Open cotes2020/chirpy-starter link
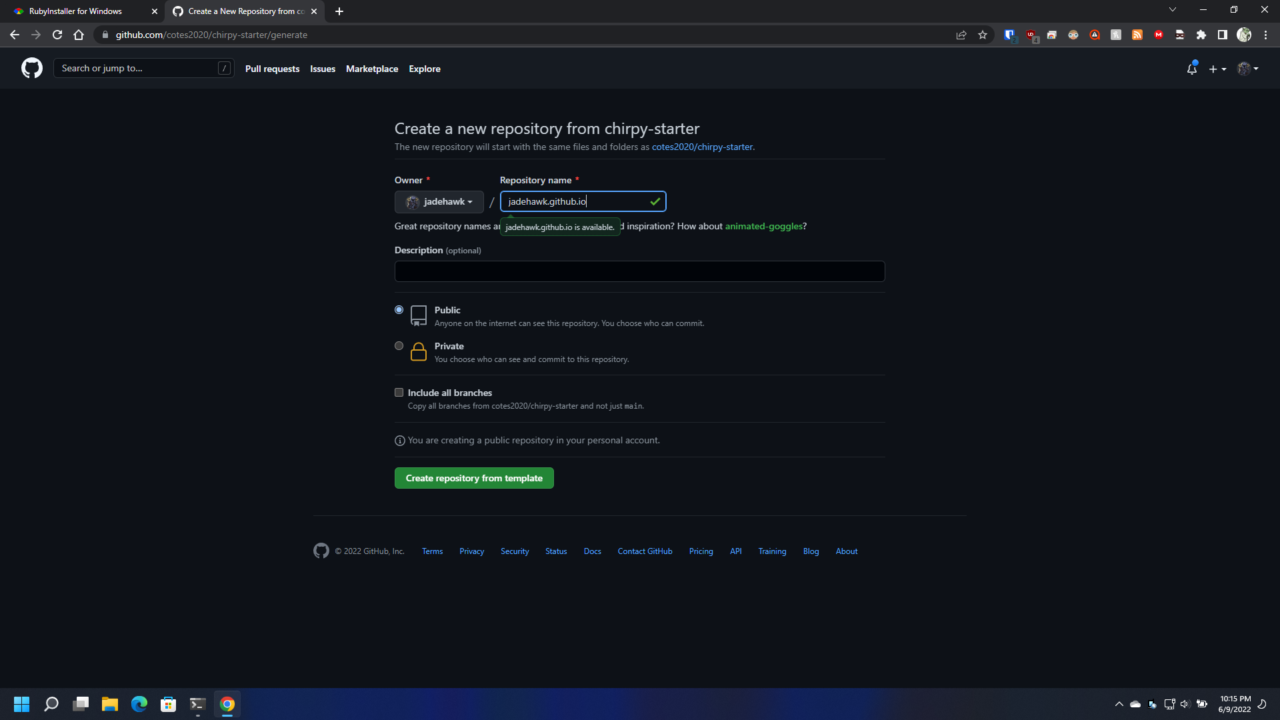The height and width of the screenshot is (720, 1280). coord(702,147)
